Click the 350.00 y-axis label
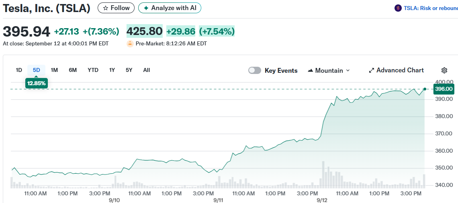Image resolution: width=458 pixels, height=203 pixels. pyautogui.click(x=444, y=168)
